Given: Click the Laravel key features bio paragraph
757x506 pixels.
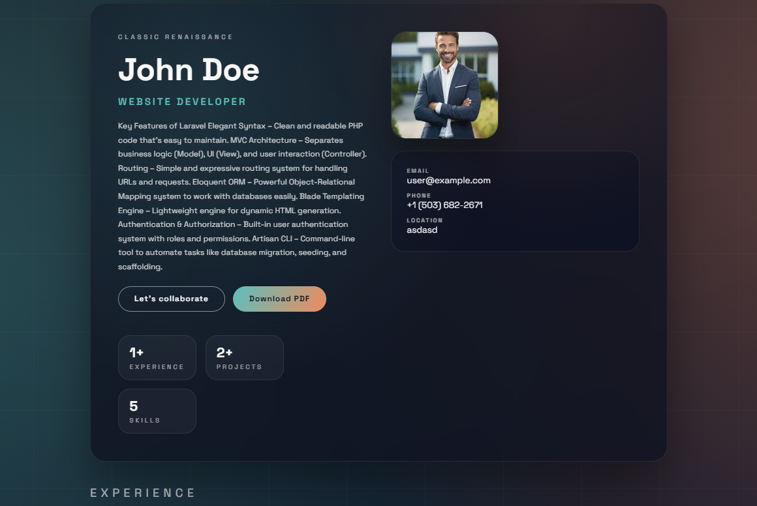Looking at the screenshot, I should click(242, 196).
